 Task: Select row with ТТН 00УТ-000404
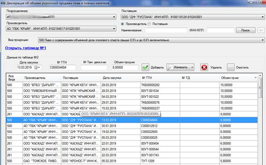point(132,144)
